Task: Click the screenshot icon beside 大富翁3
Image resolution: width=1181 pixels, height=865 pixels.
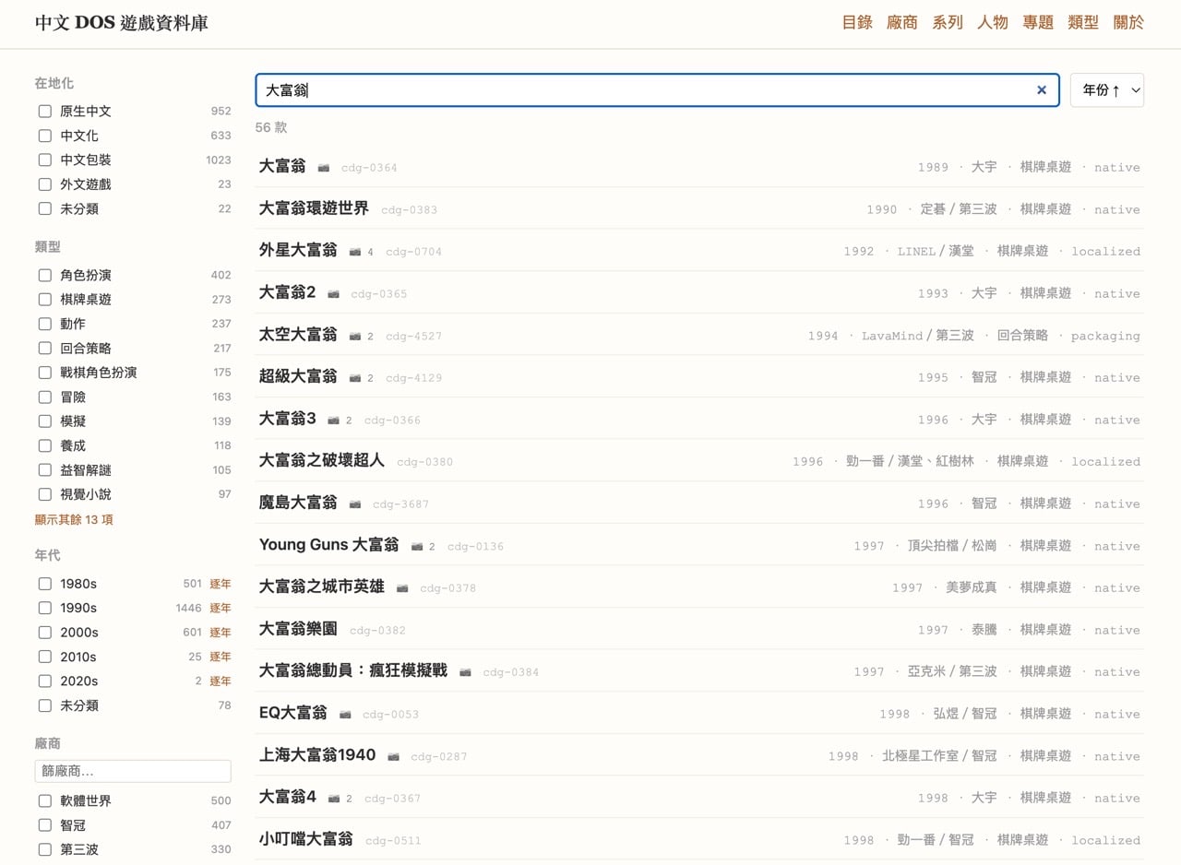Action: (334, 421)
